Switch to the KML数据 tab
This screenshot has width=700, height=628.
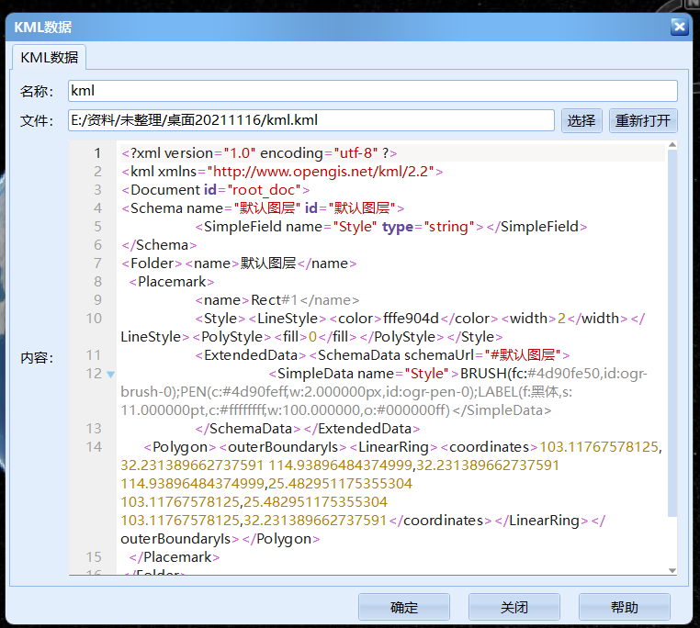(50, 57)
